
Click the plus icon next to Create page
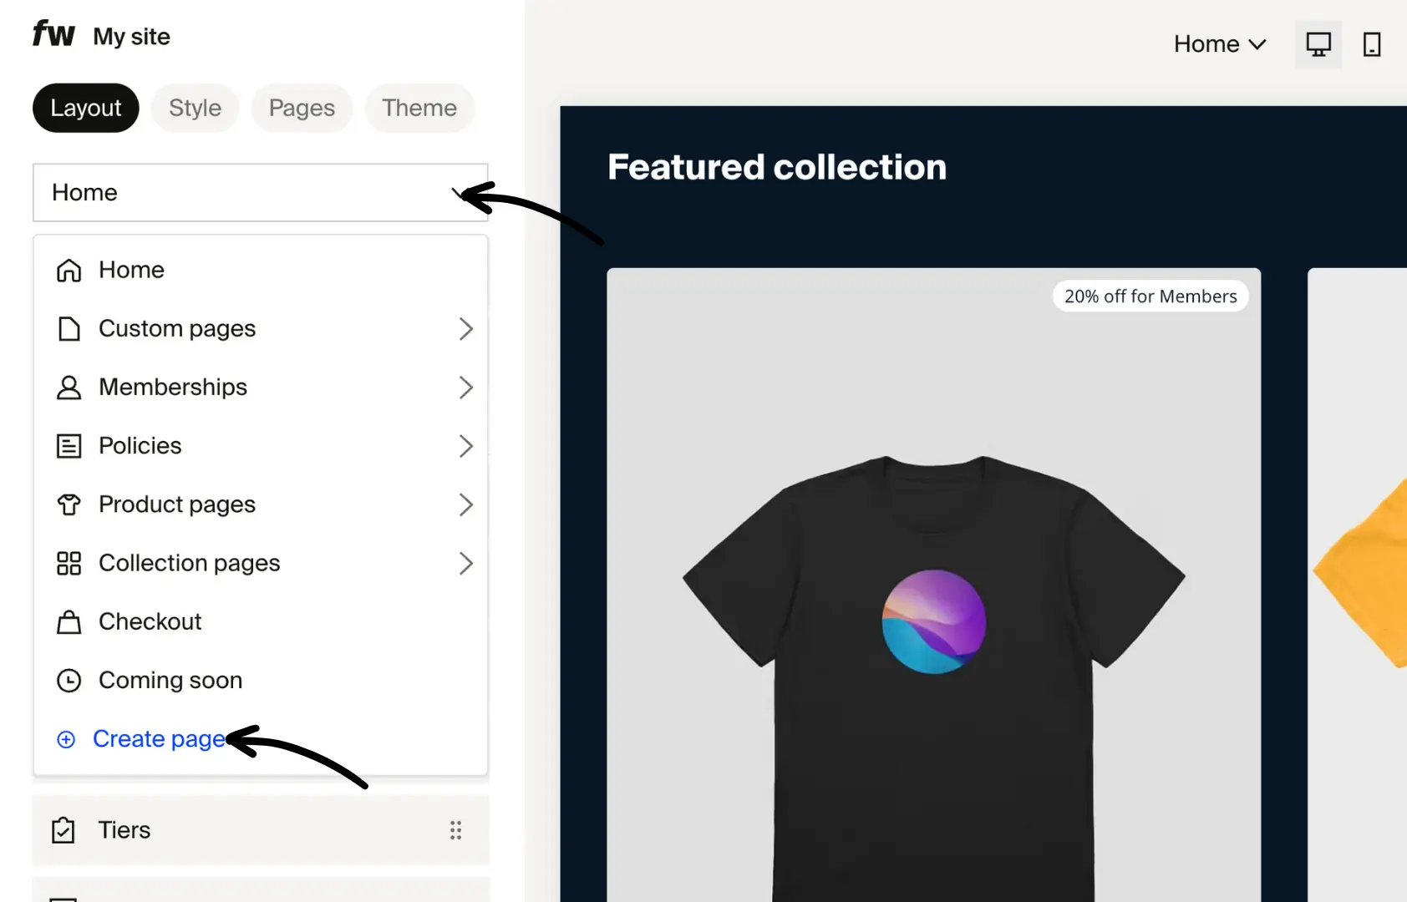click(x=66, y=739)
